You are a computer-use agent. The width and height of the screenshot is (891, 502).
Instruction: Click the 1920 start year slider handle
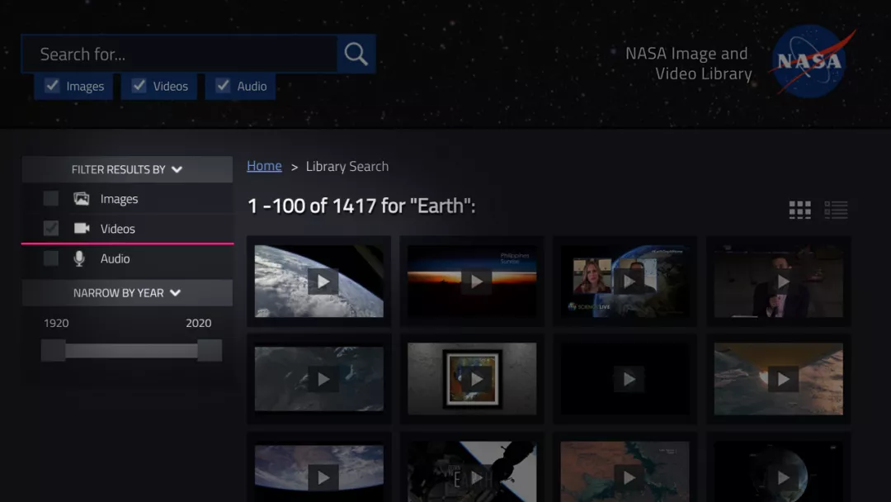[x=54, y=350]
